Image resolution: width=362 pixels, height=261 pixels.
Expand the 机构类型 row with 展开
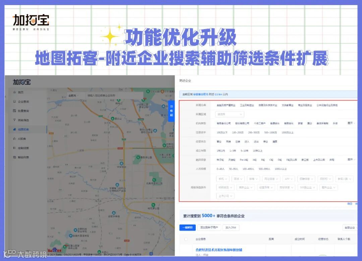coord(351,123)
